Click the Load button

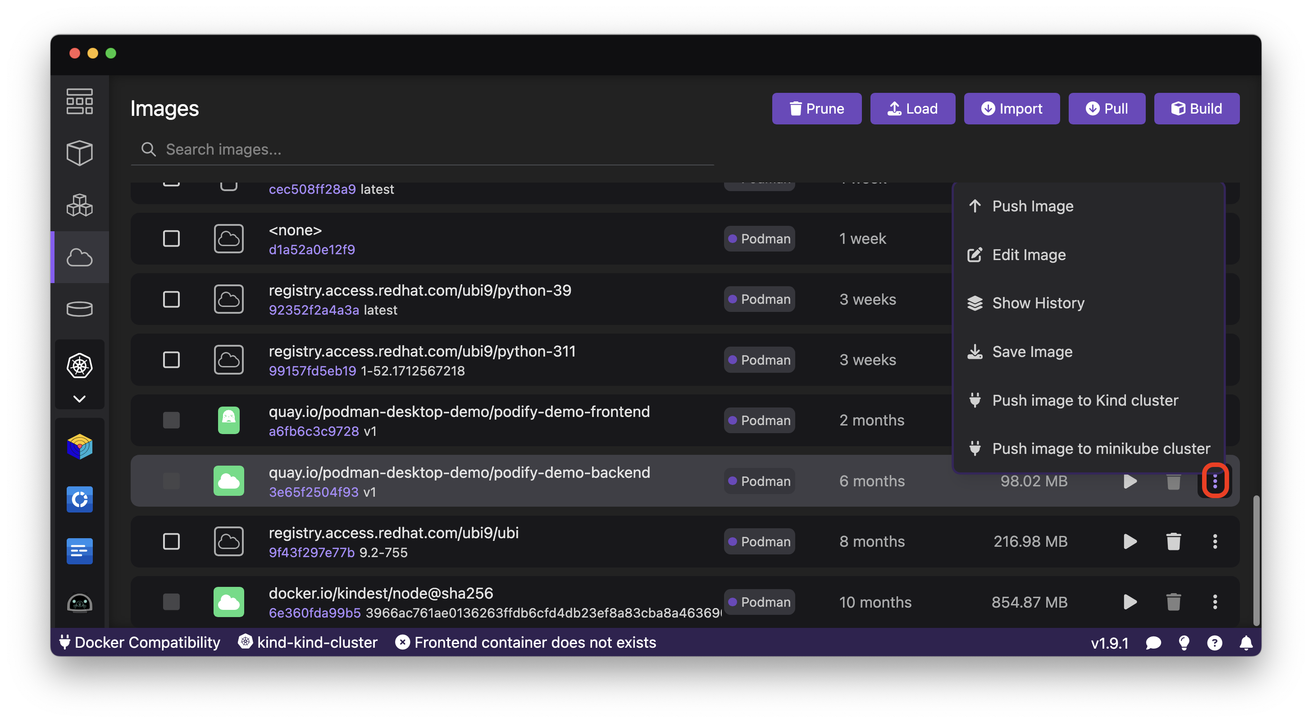(912, 109)
